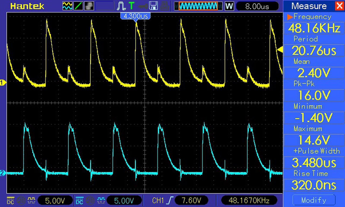Select the white pulse waveform icon
This screenshot has height=207, width=345.
121,6
